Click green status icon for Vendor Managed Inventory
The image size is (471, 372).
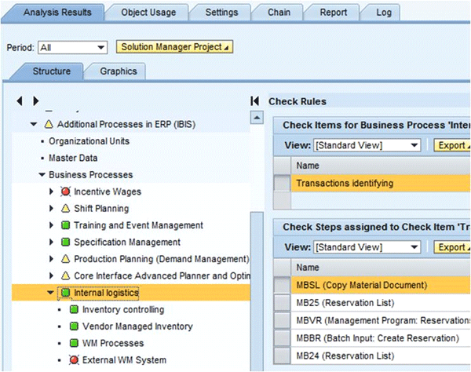point(74,326)
